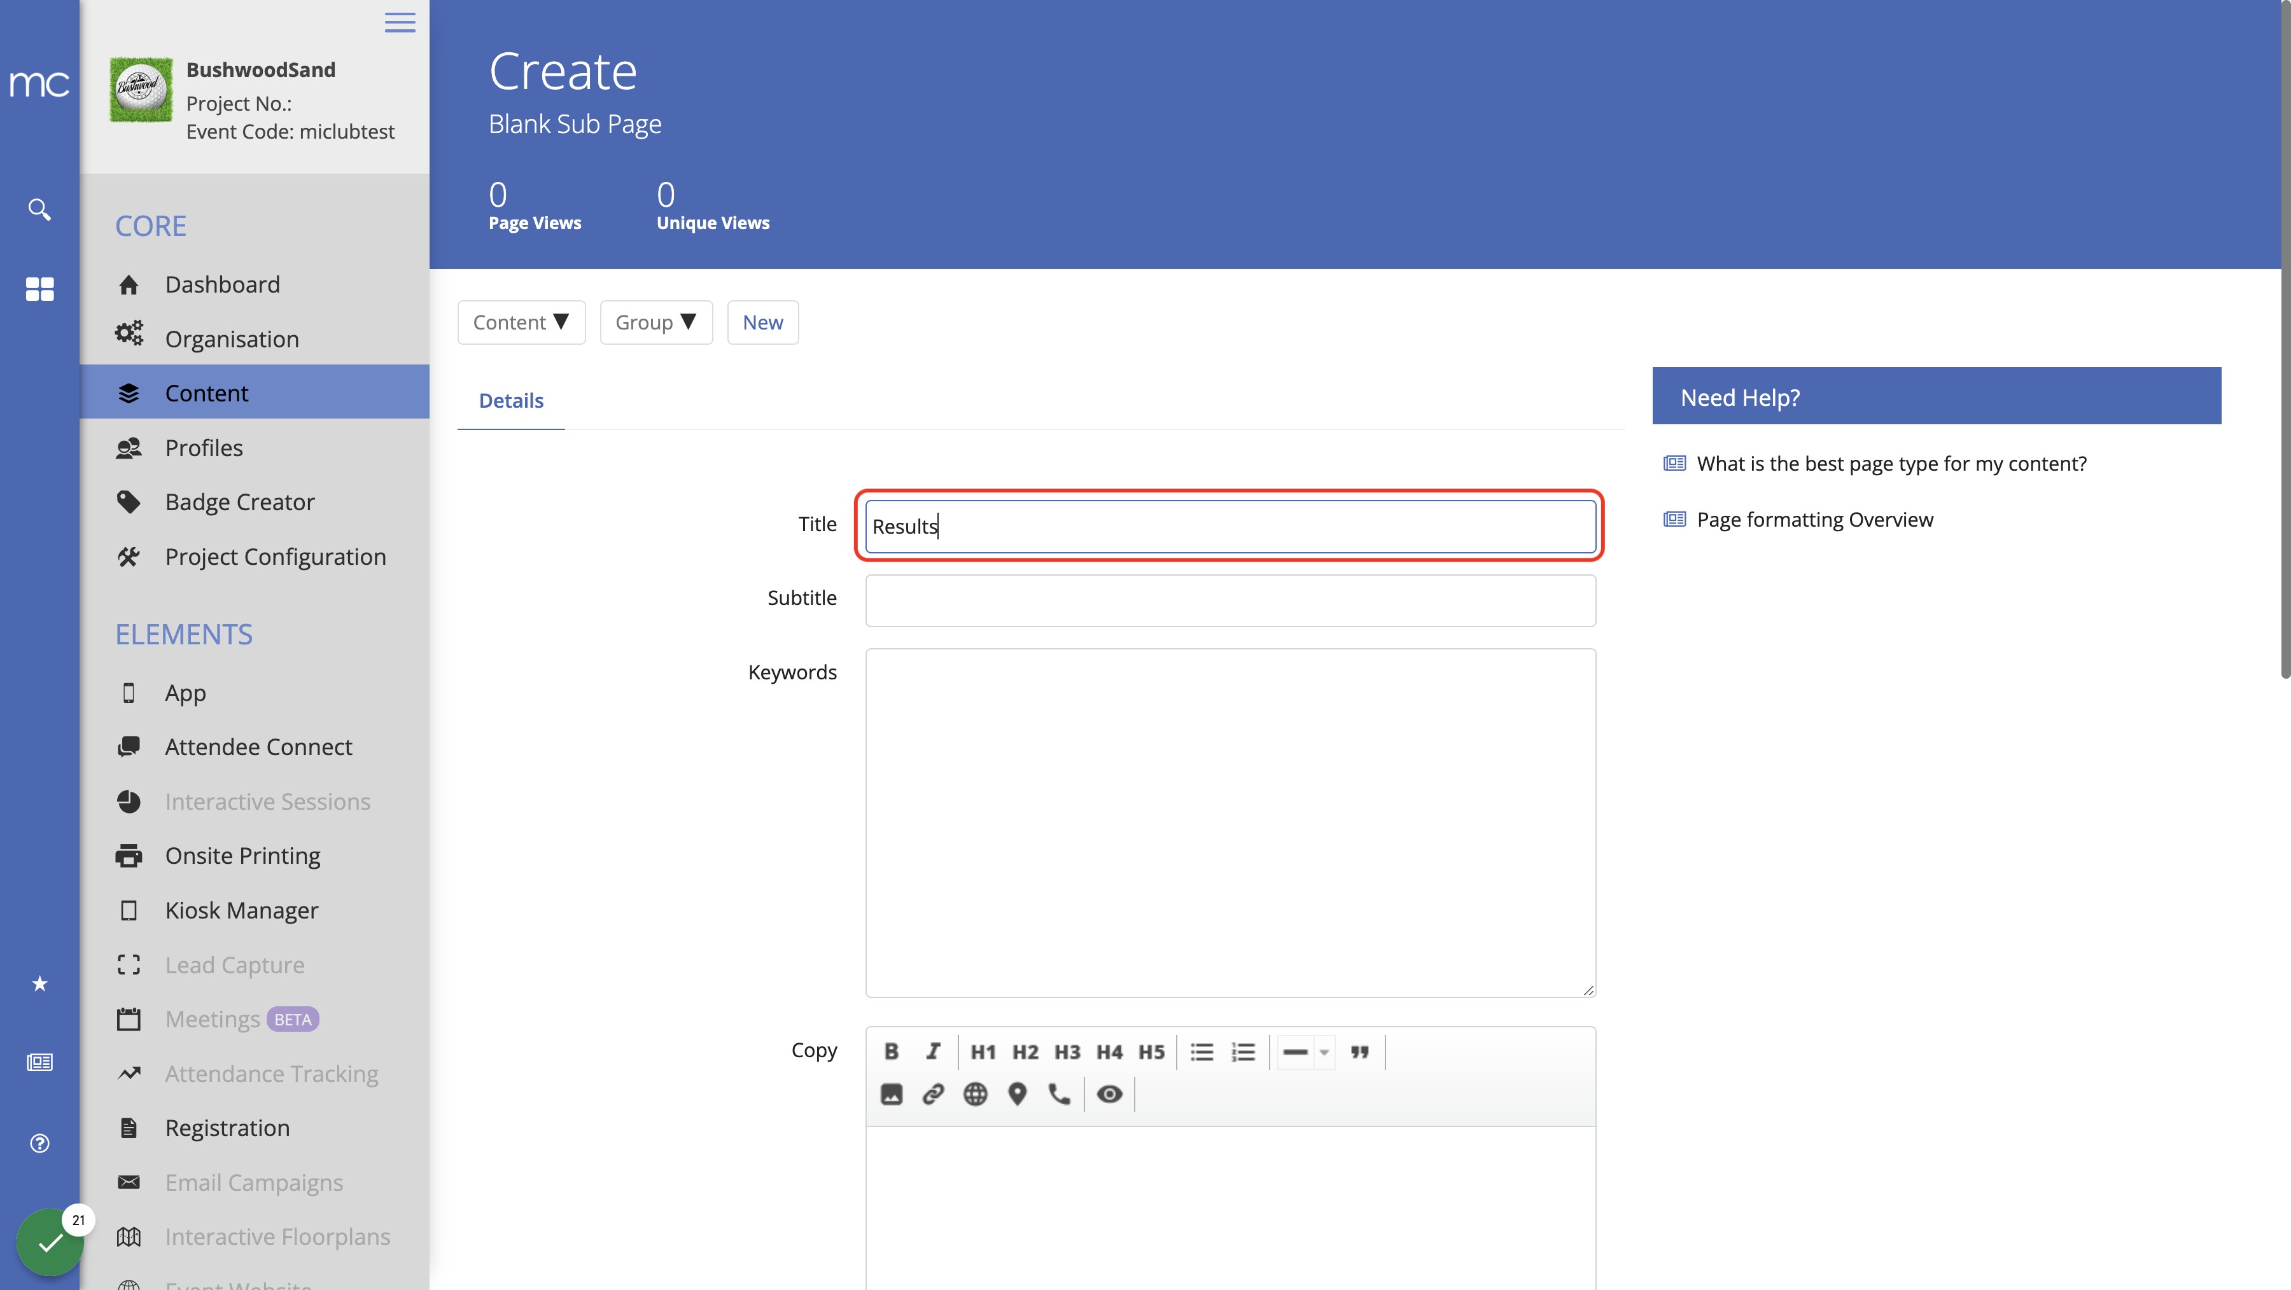Screen dimensions: 2291x1290
Task: Select the Details tab
Action: point(512,401)
